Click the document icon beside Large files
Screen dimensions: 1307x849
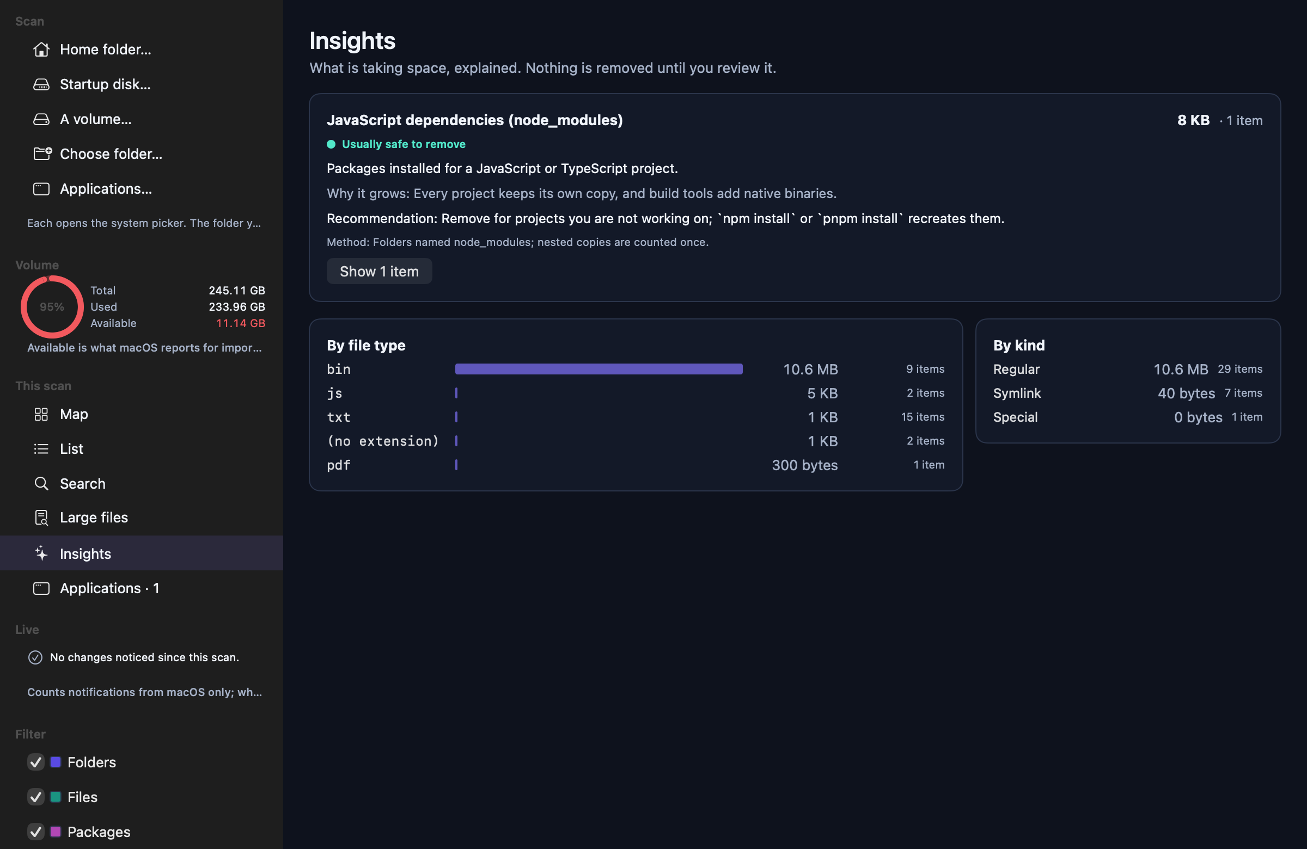click(x=41, y=518)
